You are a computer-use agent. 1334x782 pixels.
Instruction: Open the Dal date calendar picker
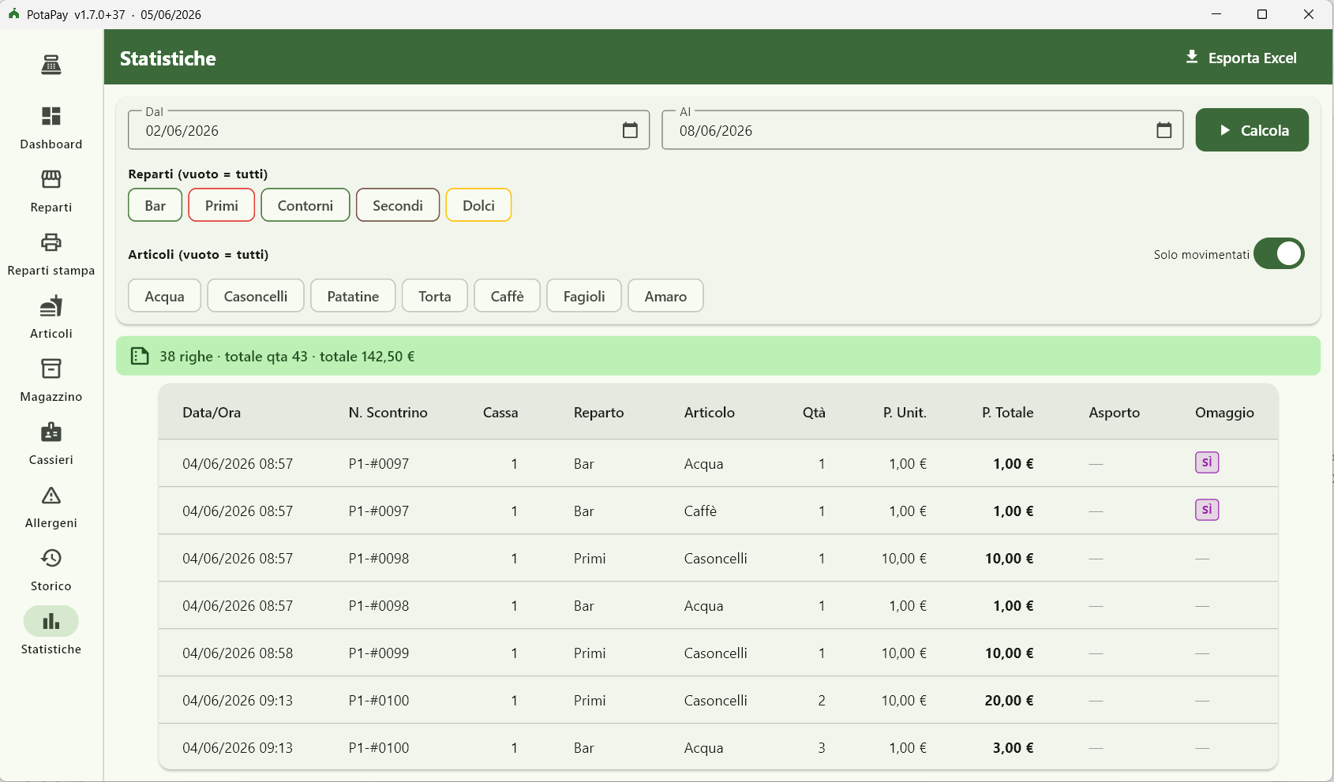click(x=630, y=130)
